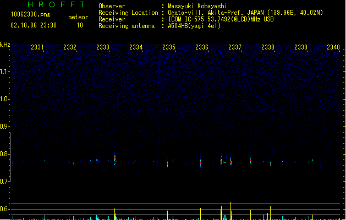Image resolution: width=346 pixels, height=220 pixels.
Task: Select the file name 10062330.png
Action: pyautogui.click(x=30, y=14)
